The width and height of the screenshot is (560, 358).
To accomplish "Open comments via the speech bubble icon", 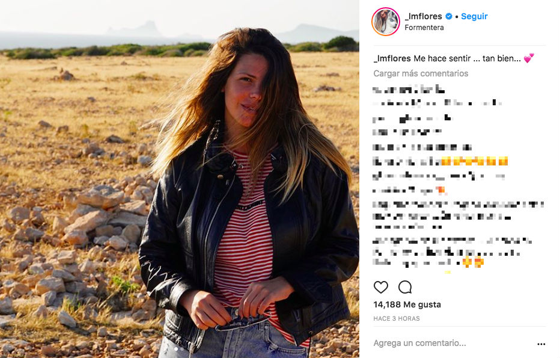I will [405, 287].
